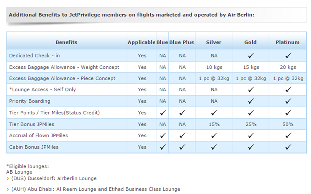Open the Abu Dhabi Al Reem Lounge link
Screen dimensions: 311x194
[x=96, y=189]
